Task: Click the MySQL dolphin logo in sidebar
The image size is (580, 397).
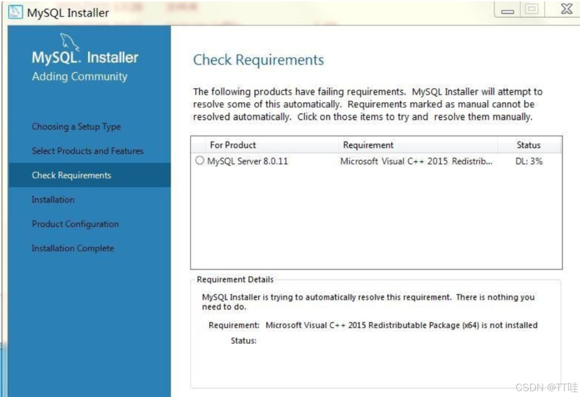Action: point(69,42)
